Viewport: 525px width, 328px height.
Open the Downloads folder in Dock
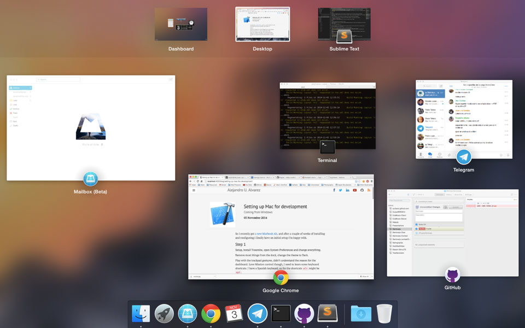361,314
